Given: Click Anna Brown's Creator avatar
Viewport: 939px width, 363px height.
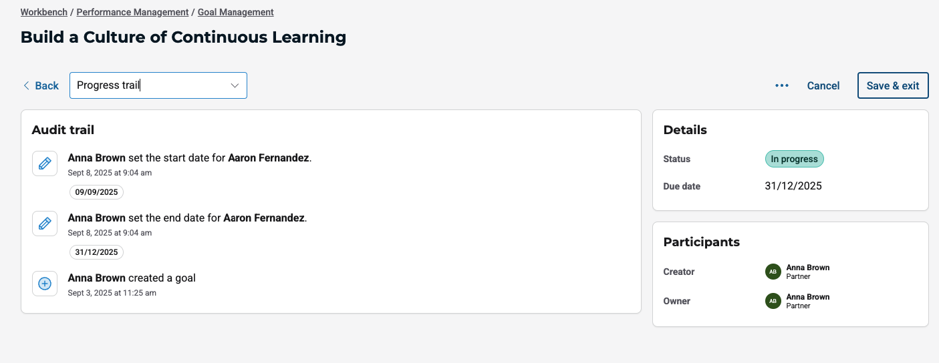Looking at the screenshot, I should click(x=773, y=272).
